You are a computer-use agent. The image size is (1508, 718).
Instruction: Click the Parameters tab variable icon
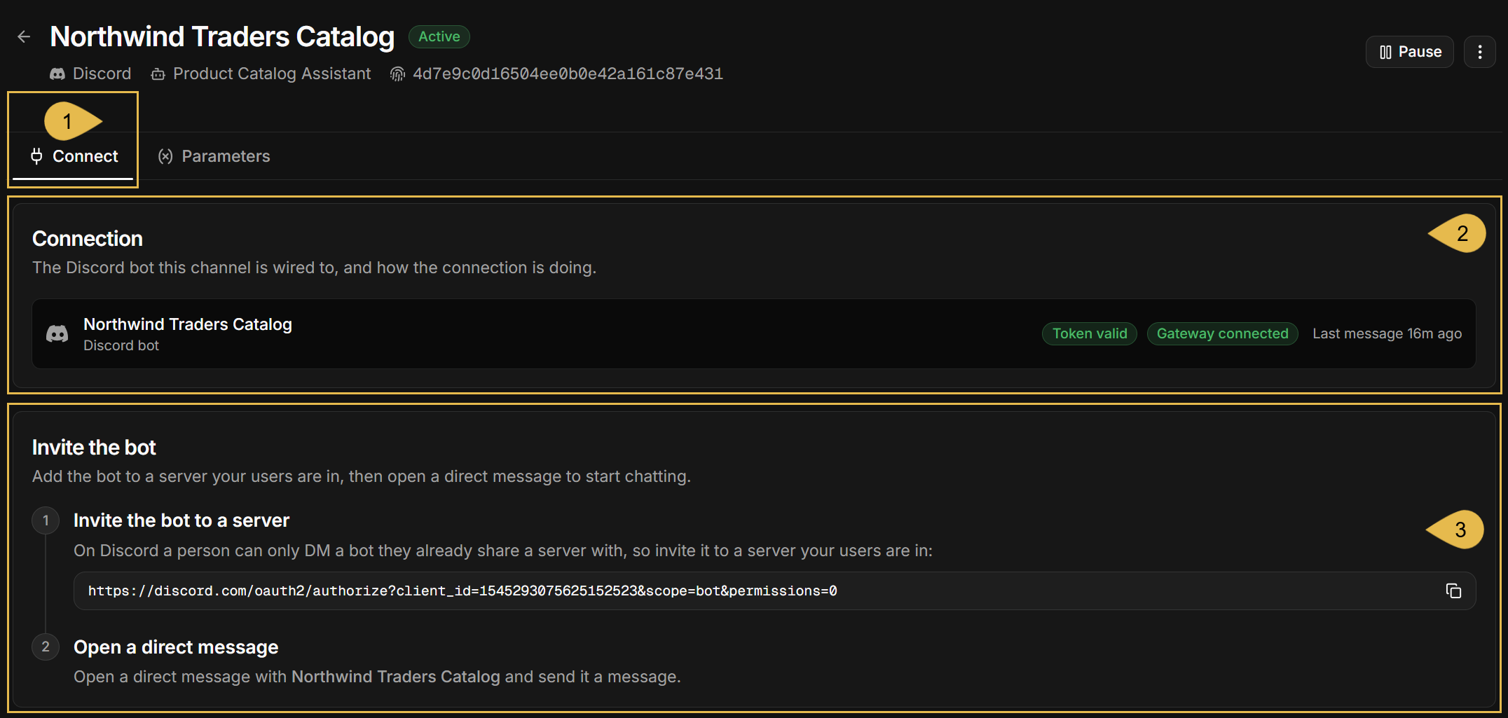(x=165, y=156)
